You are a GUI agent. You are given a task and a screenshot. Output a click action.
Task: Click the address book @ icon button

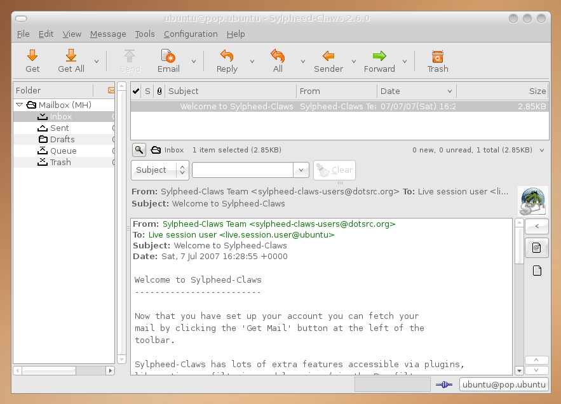(x=536, y=248)
